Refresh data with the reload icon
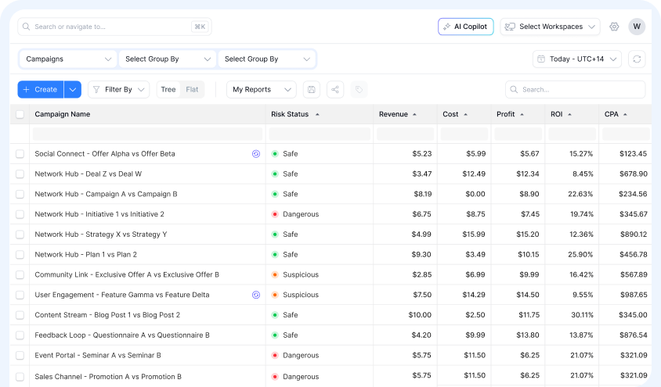This screenshot has height=387, width=661. (x=637, y=59)
